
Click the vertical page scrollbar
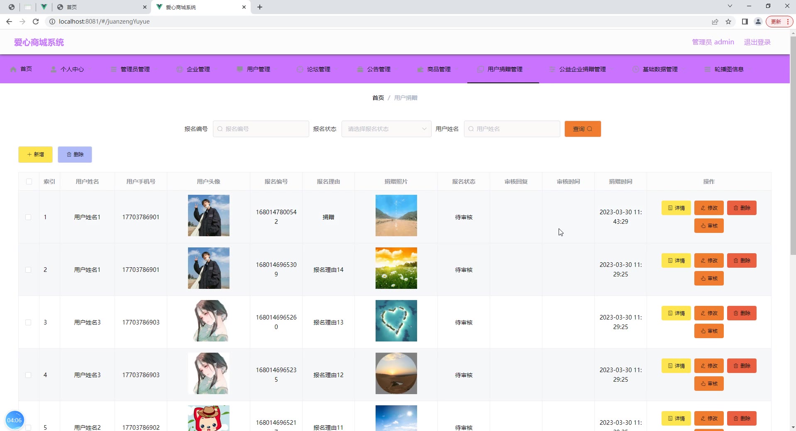click(x=793, y=145)
